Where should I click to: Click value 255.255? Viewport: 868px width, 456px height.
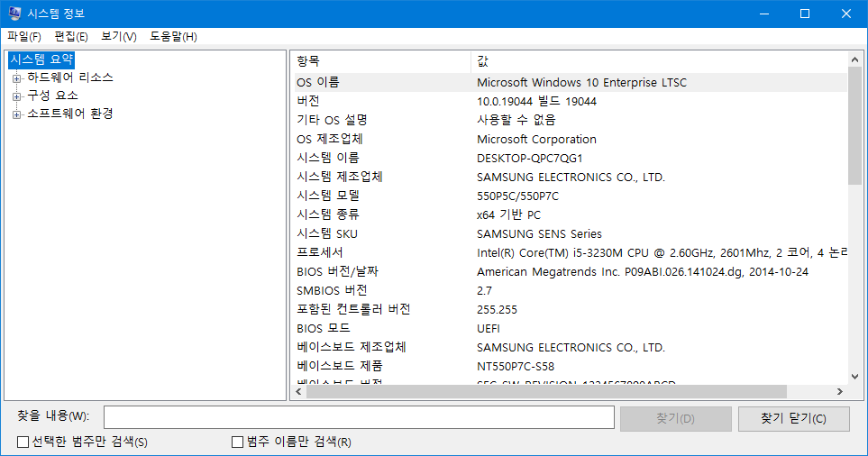[498, 309]
